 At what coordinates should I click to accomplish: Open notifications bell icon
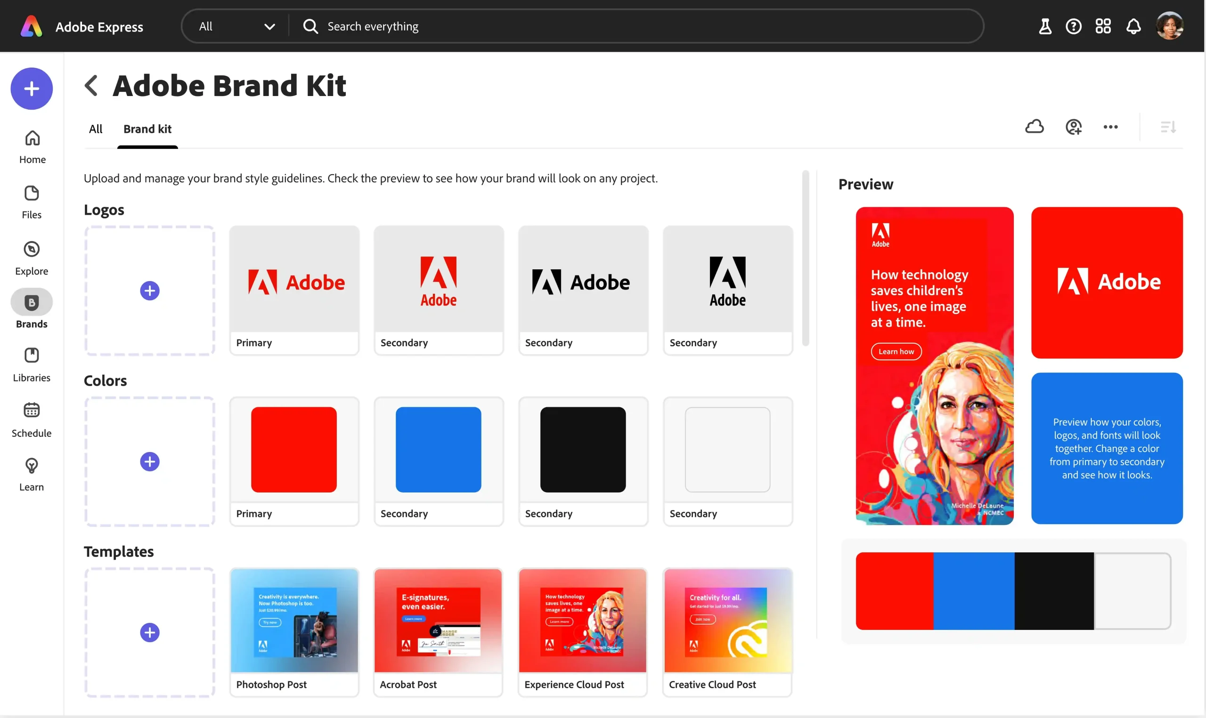[x=1133, y=26]
